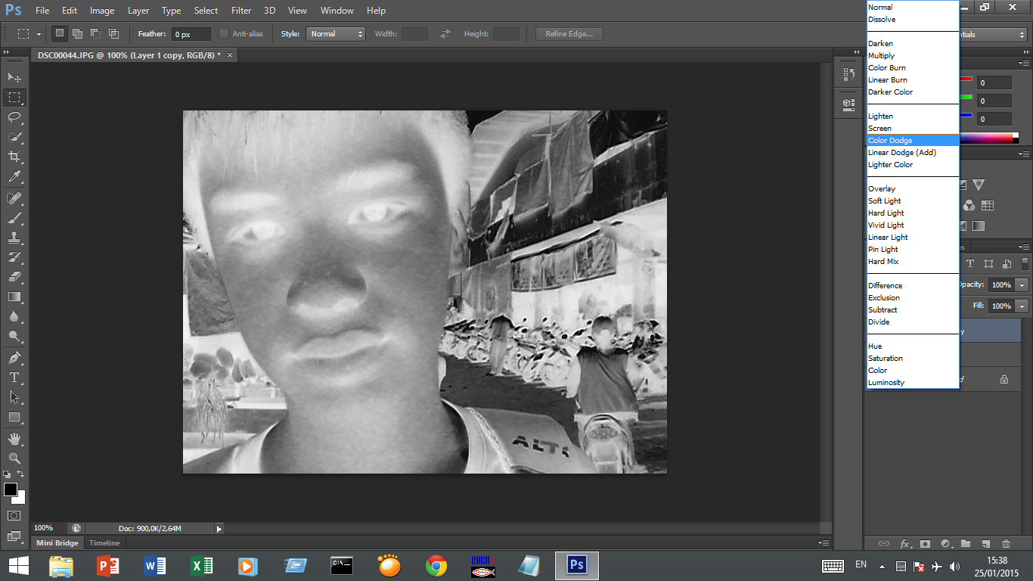The width and height of the screenshot is (1033, 581).
Task: Click the foreground color swatch
Action: [11, 489]
